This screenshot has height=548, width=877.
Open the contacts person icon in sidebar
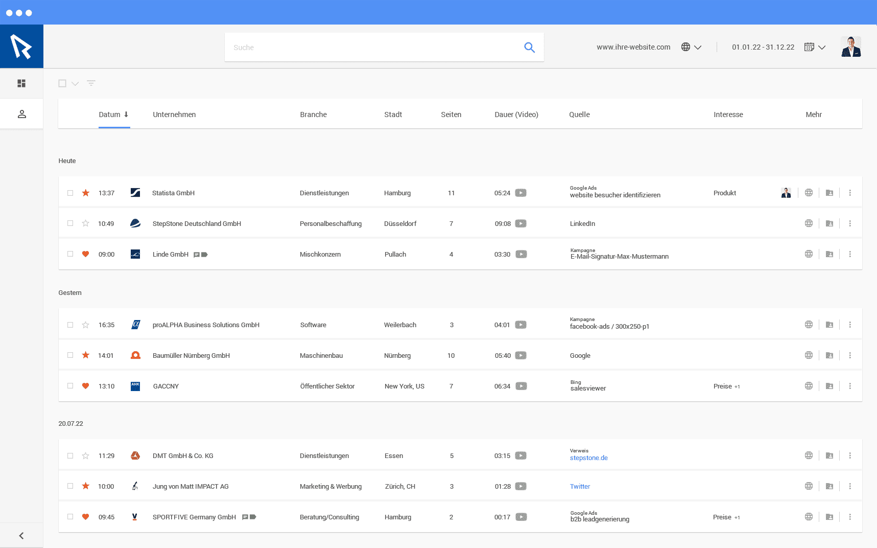[21, 114]
